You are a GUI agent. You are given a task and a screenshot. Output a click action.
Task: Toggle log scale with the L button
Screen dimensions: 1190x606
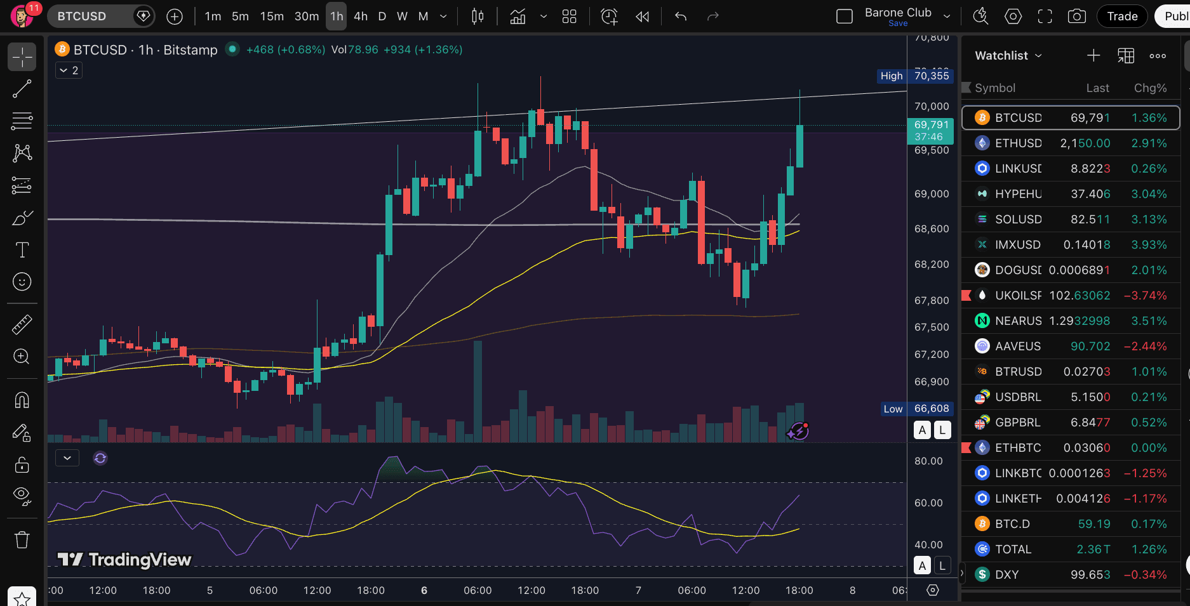[x=942, y=430]
